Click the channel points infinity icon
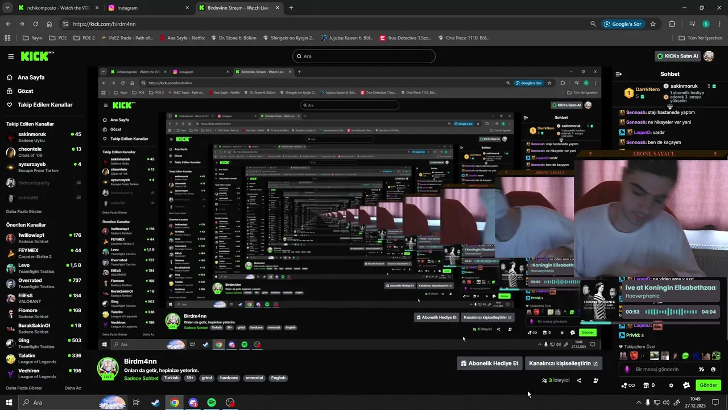This screenshot has height=410, width=728. coord(628,386)
